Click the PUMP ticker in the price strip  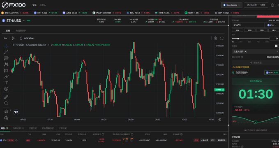coord(107,13)
